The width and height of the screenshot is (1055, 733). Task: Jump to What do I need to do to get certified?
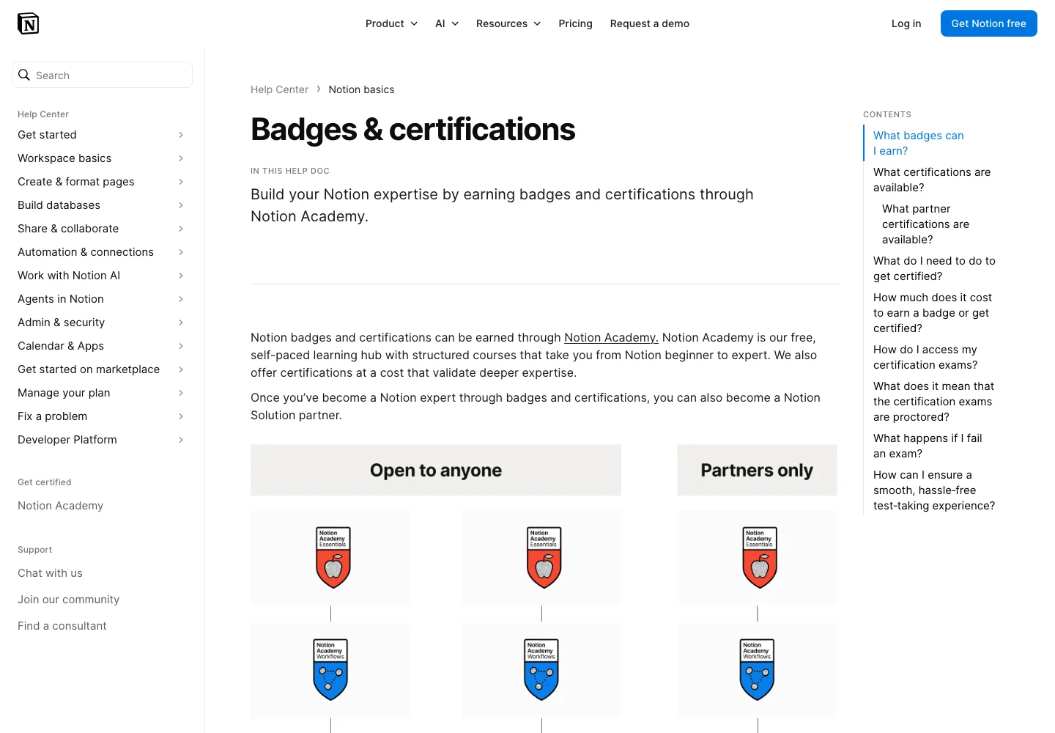coord(934,268)
